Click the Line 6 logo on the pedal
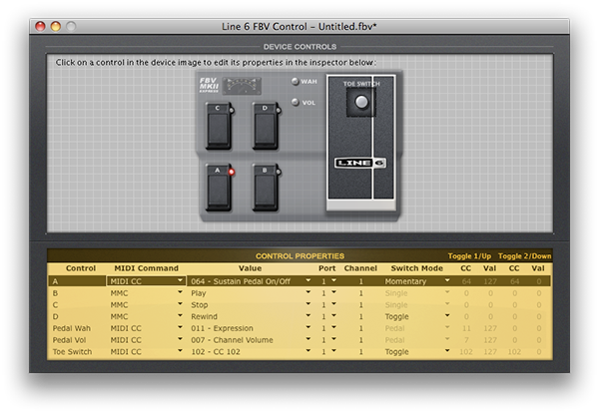Viewport: 599px width, 413px height. click(360, 163)
